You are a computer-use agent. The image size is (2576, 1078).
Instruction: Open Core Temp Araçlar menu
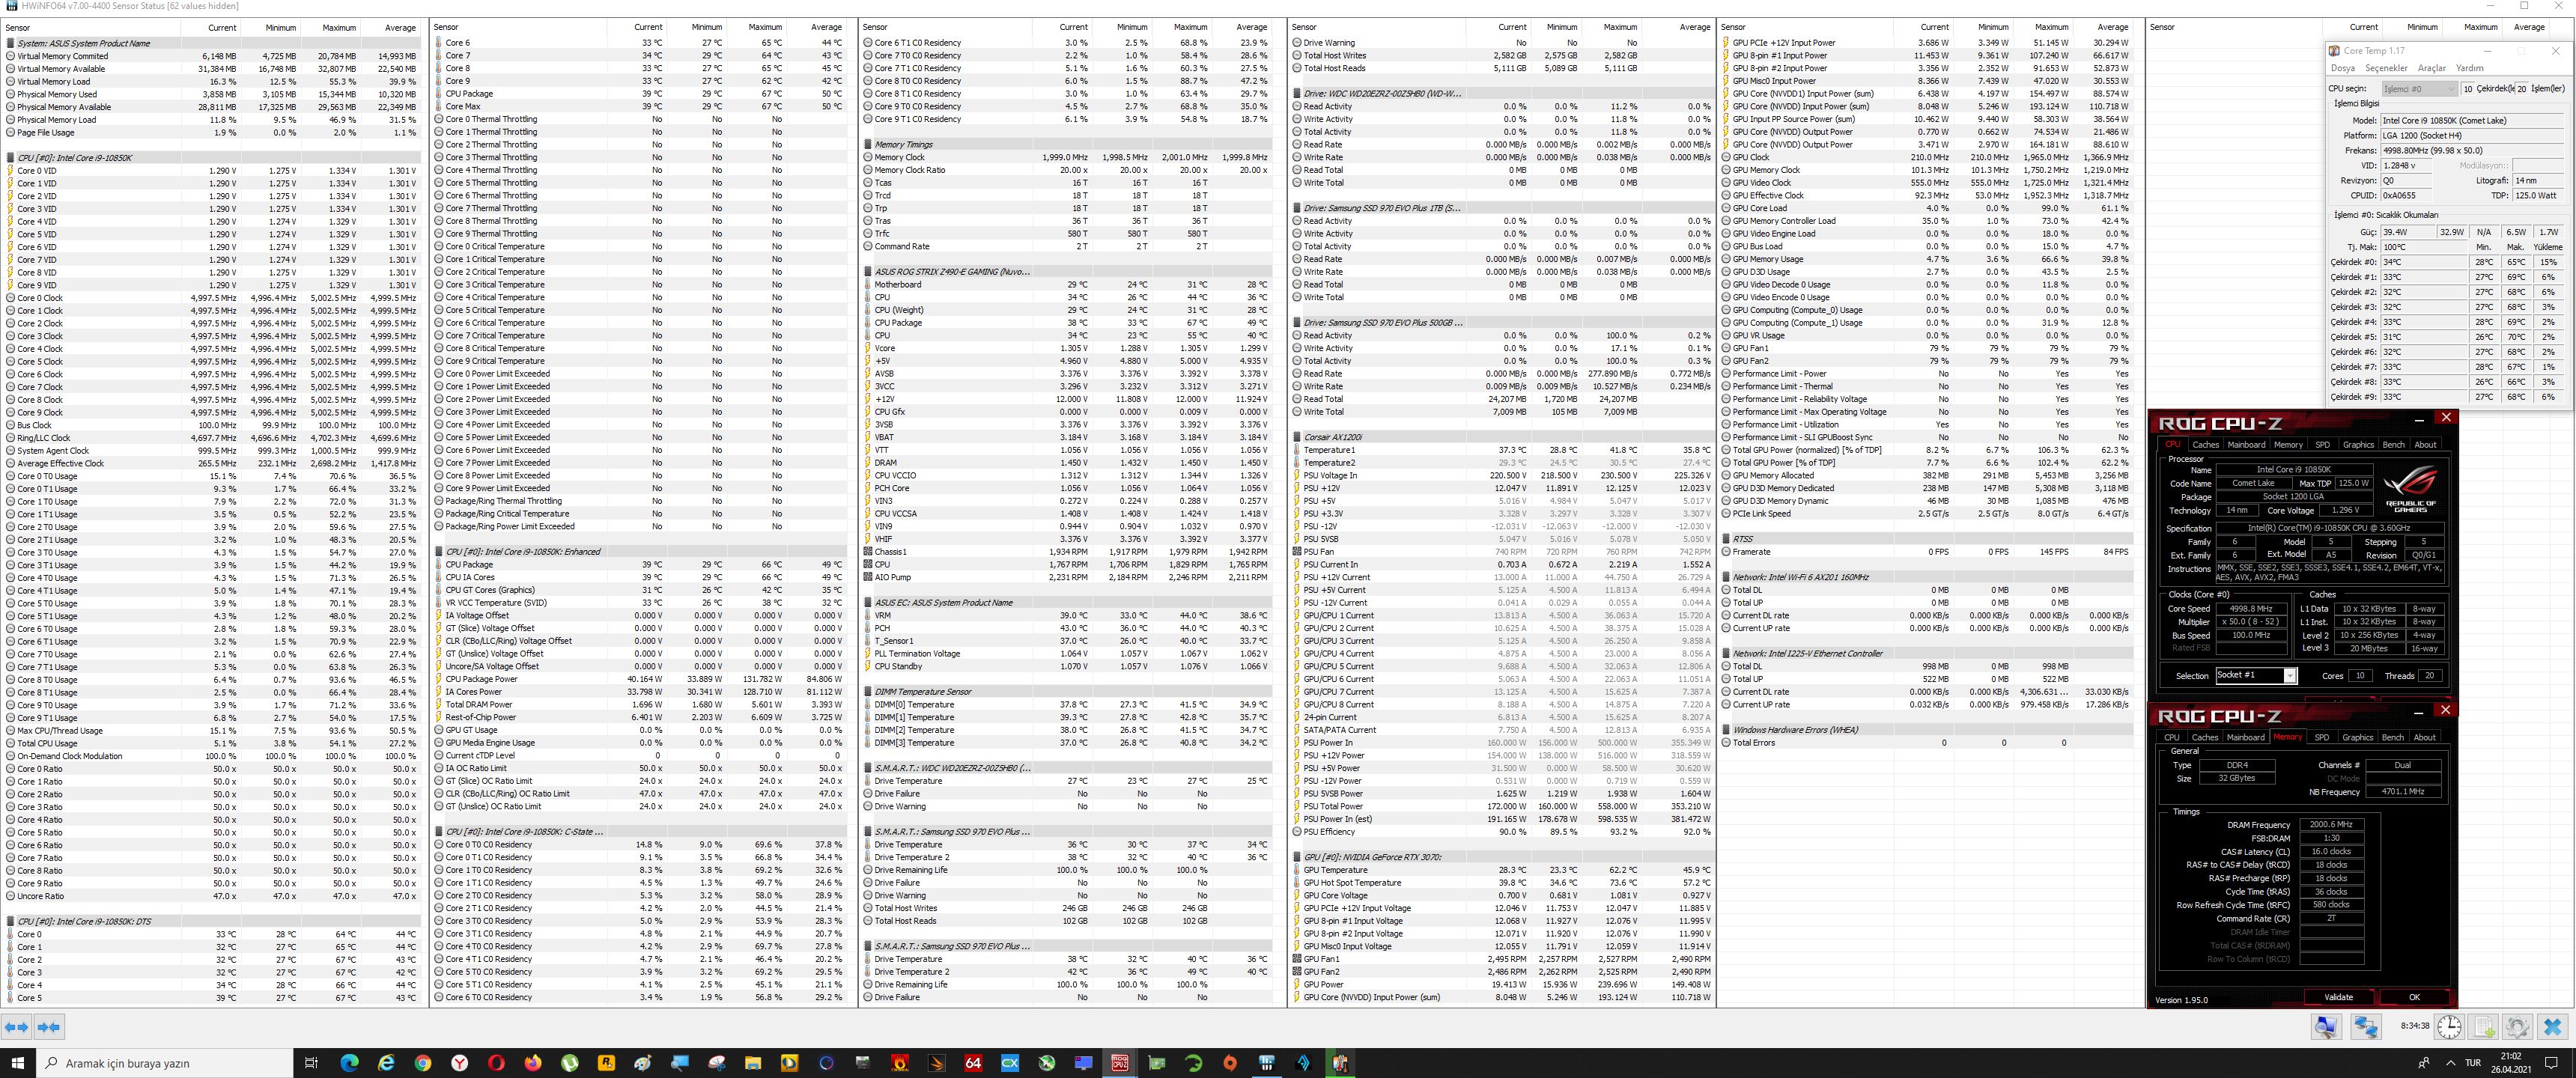[x=2431, y=68]
